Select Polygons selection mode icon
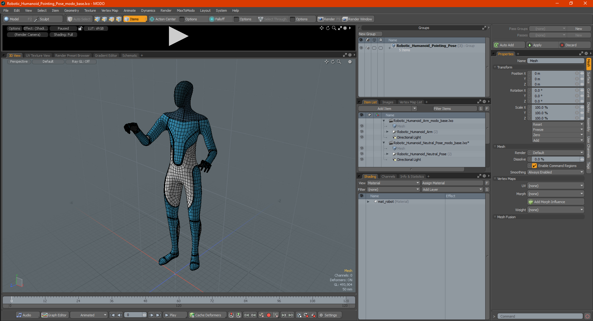 [x=111, y=19]
